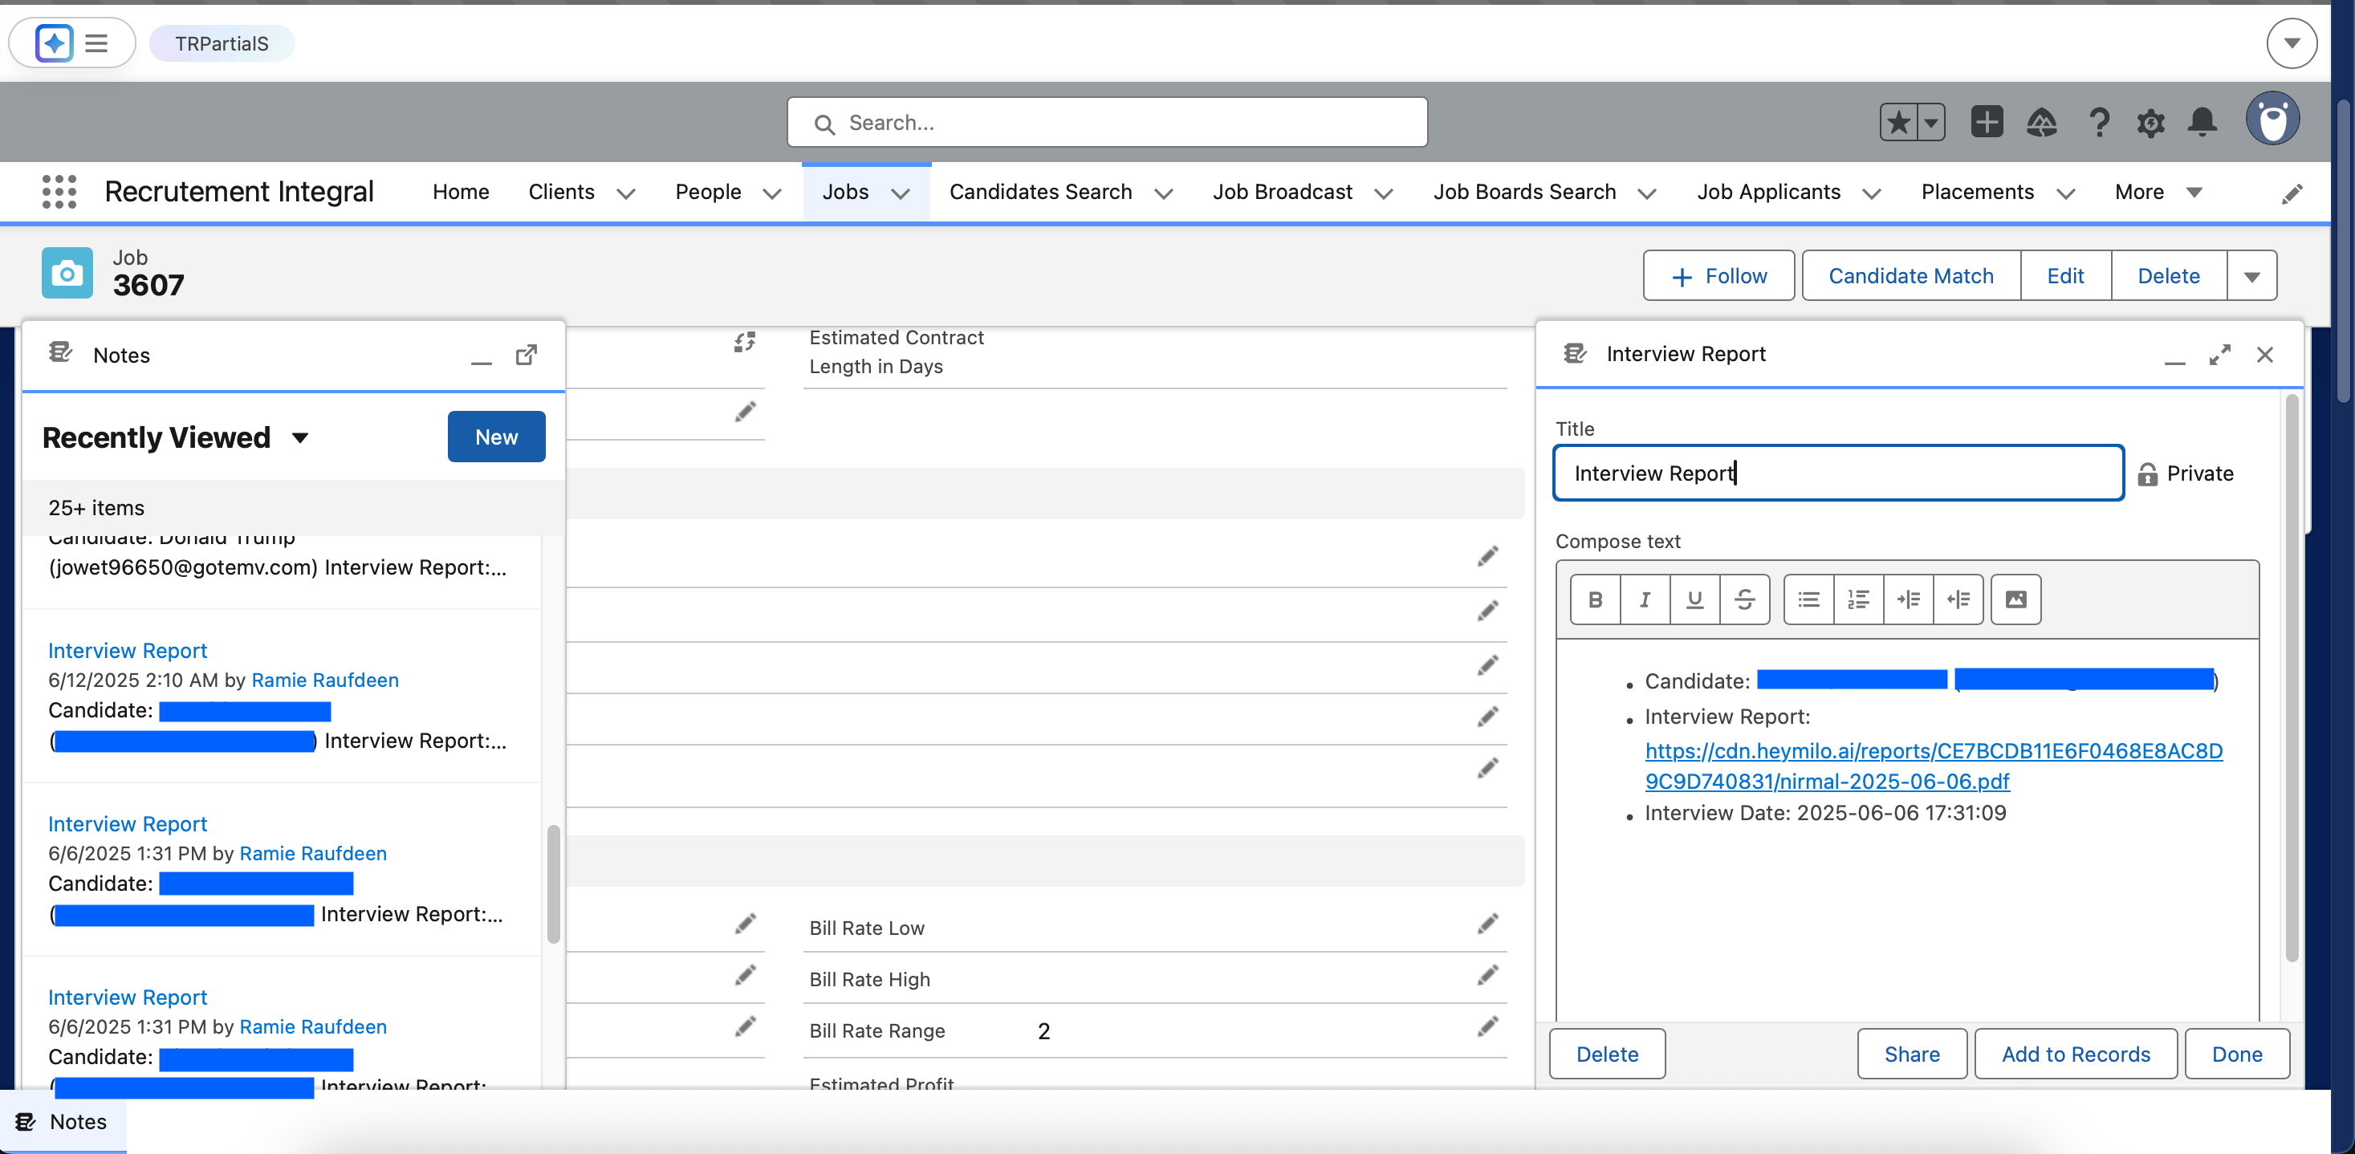Viewport: 2355px width, 1154px height.
Task: Open the Help question mark icon
Action: [2099, 123]
